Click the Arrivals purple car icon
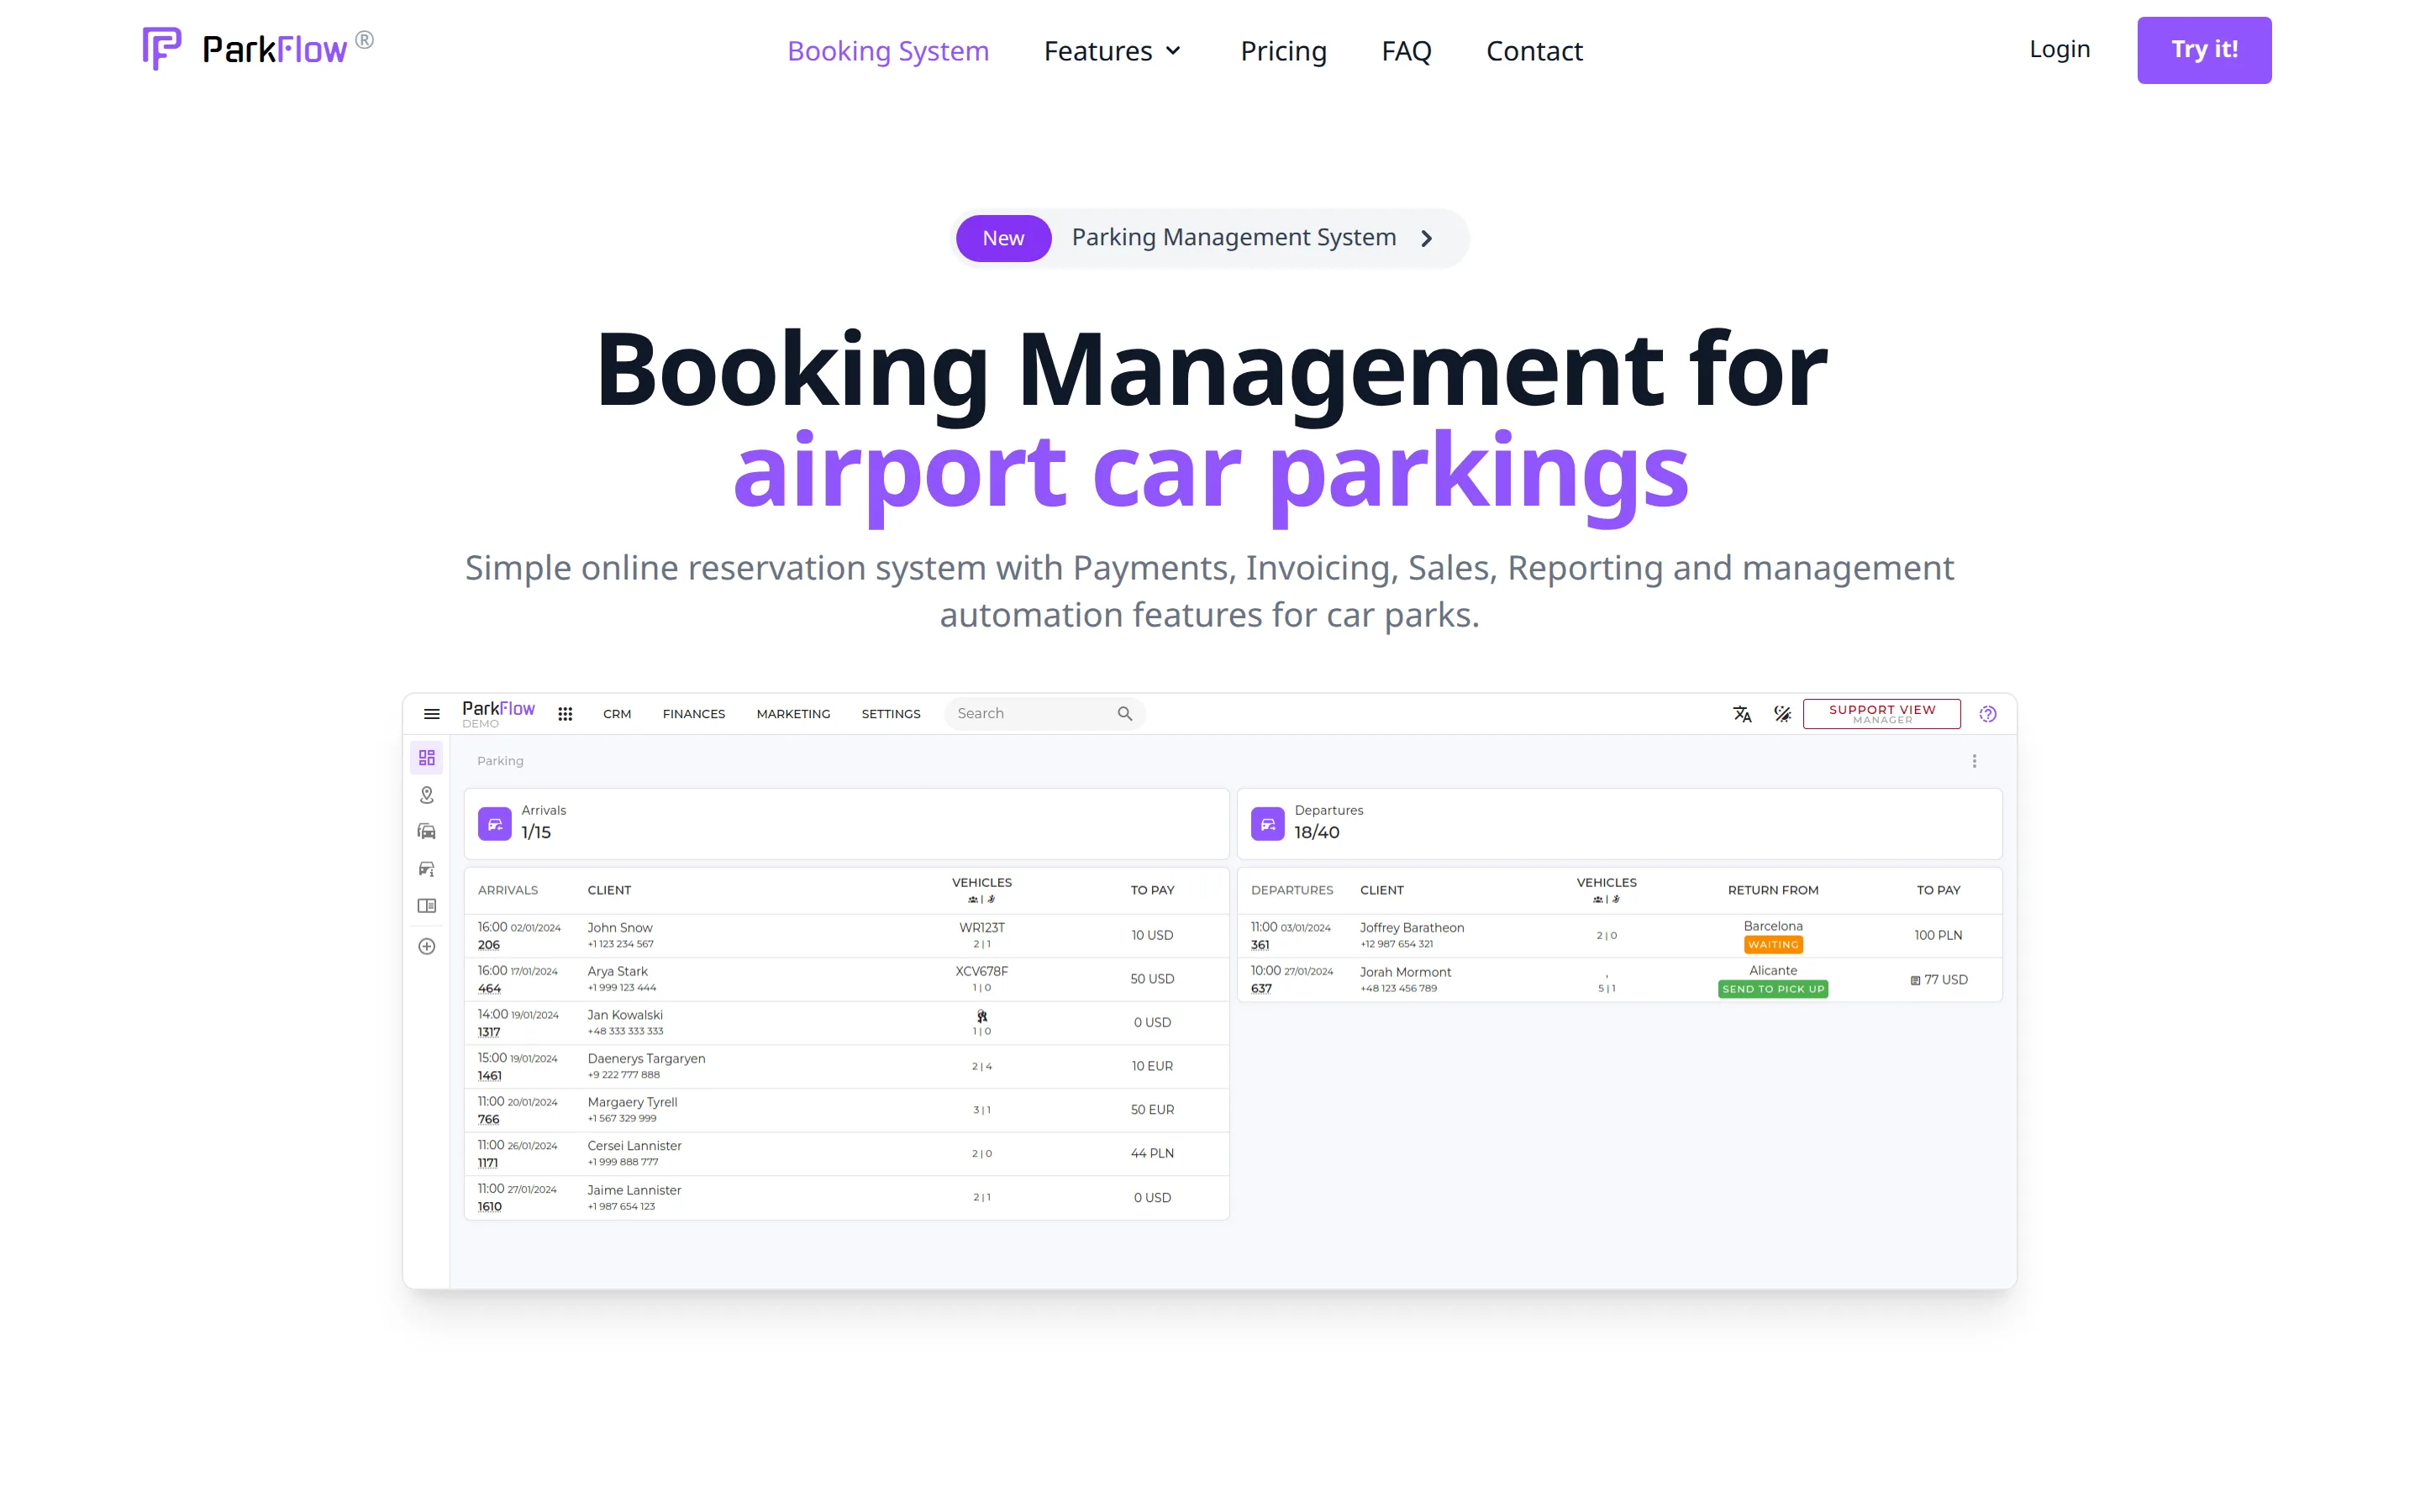Image resolution: width=2420 pixels, height=1512 pixels. pyautogui.click(x=495, y=824)
